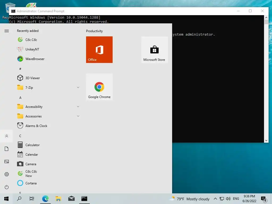Expand the Accessibility folder chevron
This screenshot has height=204, width=272.
(78, 107)
